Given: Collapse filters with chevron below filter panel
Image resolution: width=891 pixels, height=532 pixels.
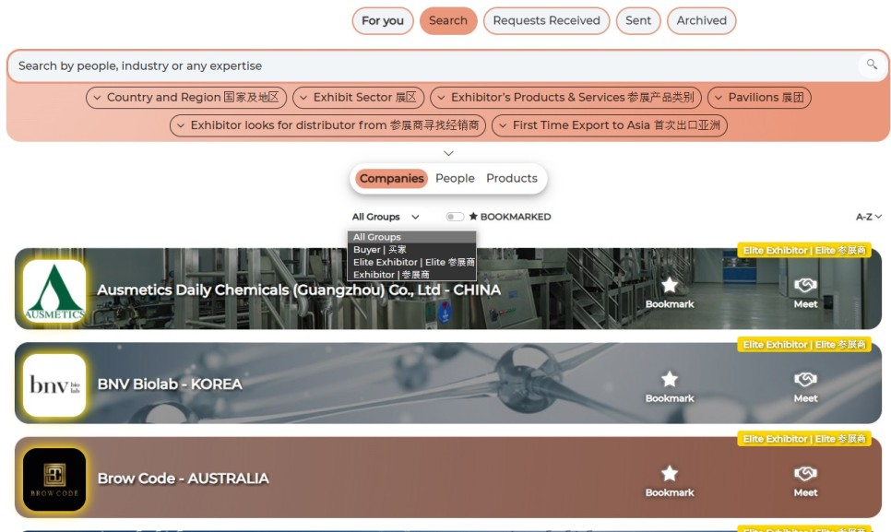Looking at the screenshot, I should pos(448,153).
